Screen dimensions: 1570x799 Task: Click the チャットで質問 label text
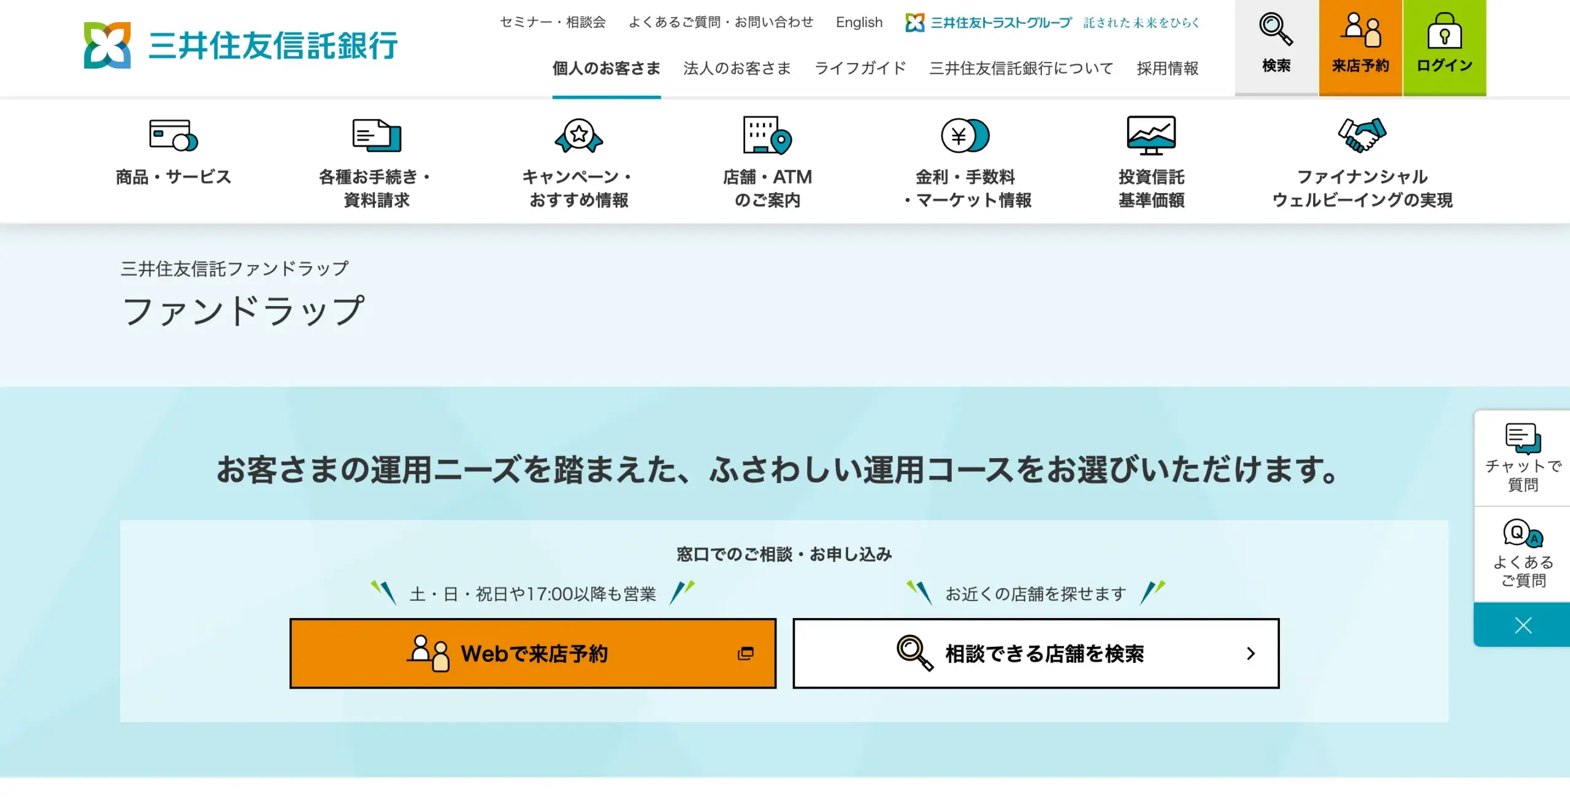(1523, 475)
